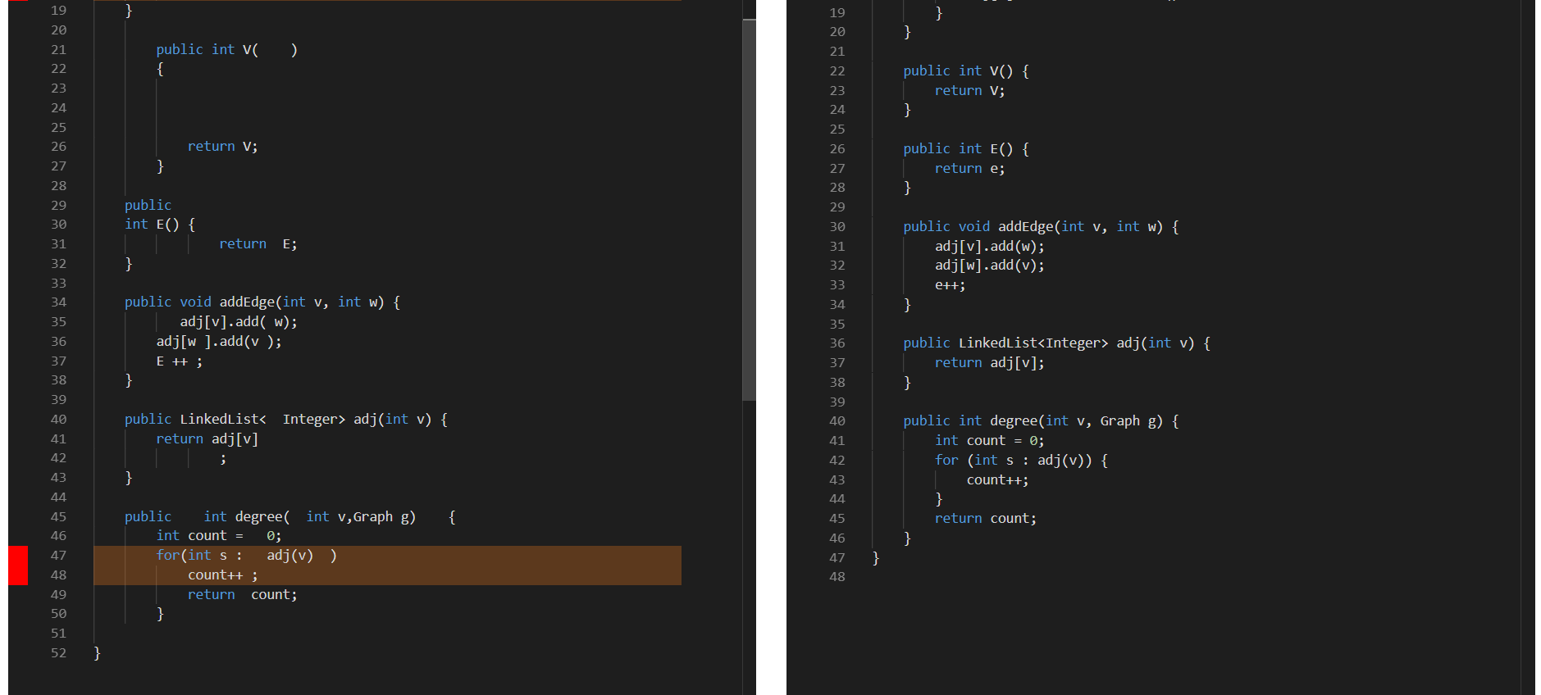Image resolution: width=1541 pixels, height=695 pixels.
Task: Click 'int count = 0;' in the right editor
Action: tap(989, 441)
